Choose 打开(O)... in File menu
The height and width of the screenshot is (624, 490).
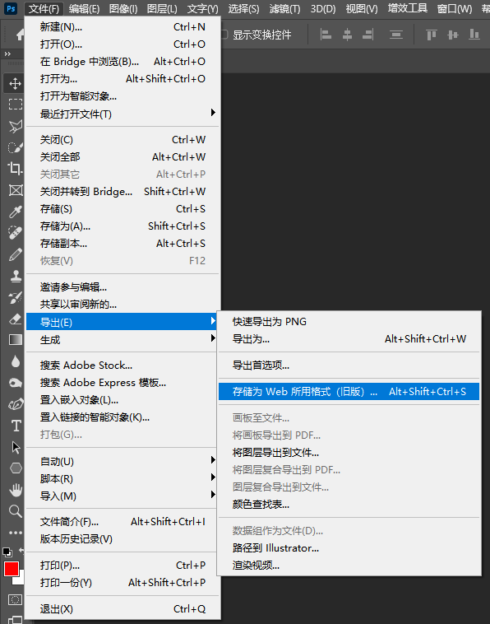click(122, 44)
